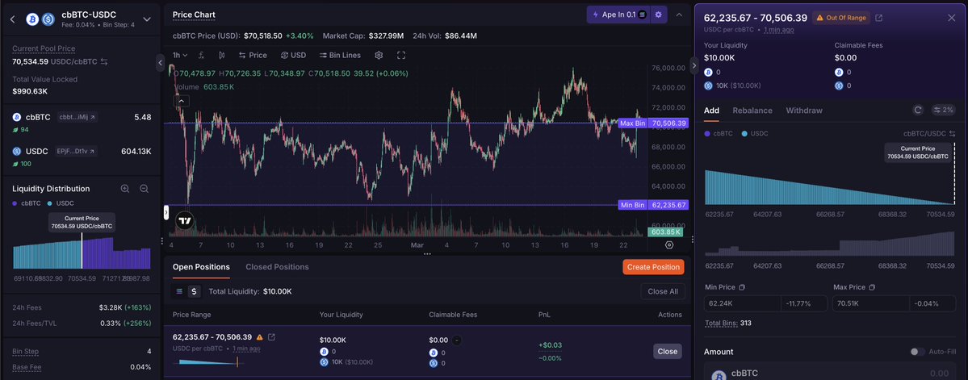Zoom out the Liquidity Distribution chart

(x=144, y=189)
